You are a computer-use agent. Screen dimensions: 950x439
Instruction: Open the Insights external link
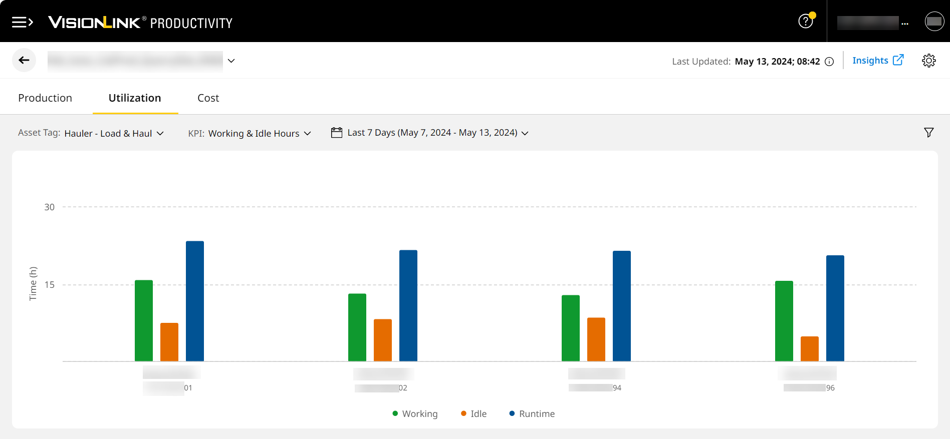[x=877, y=61]
